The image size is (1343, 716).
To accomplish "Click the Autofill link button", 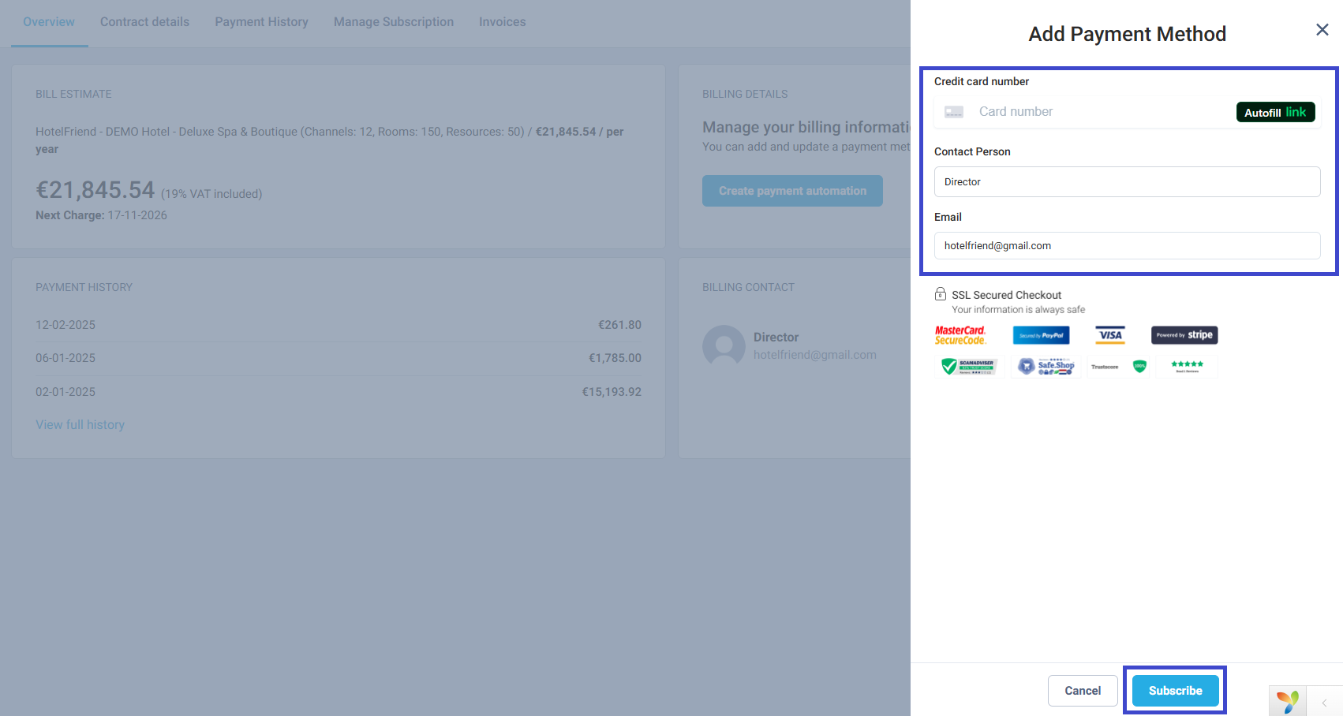I will point(1275,112).
